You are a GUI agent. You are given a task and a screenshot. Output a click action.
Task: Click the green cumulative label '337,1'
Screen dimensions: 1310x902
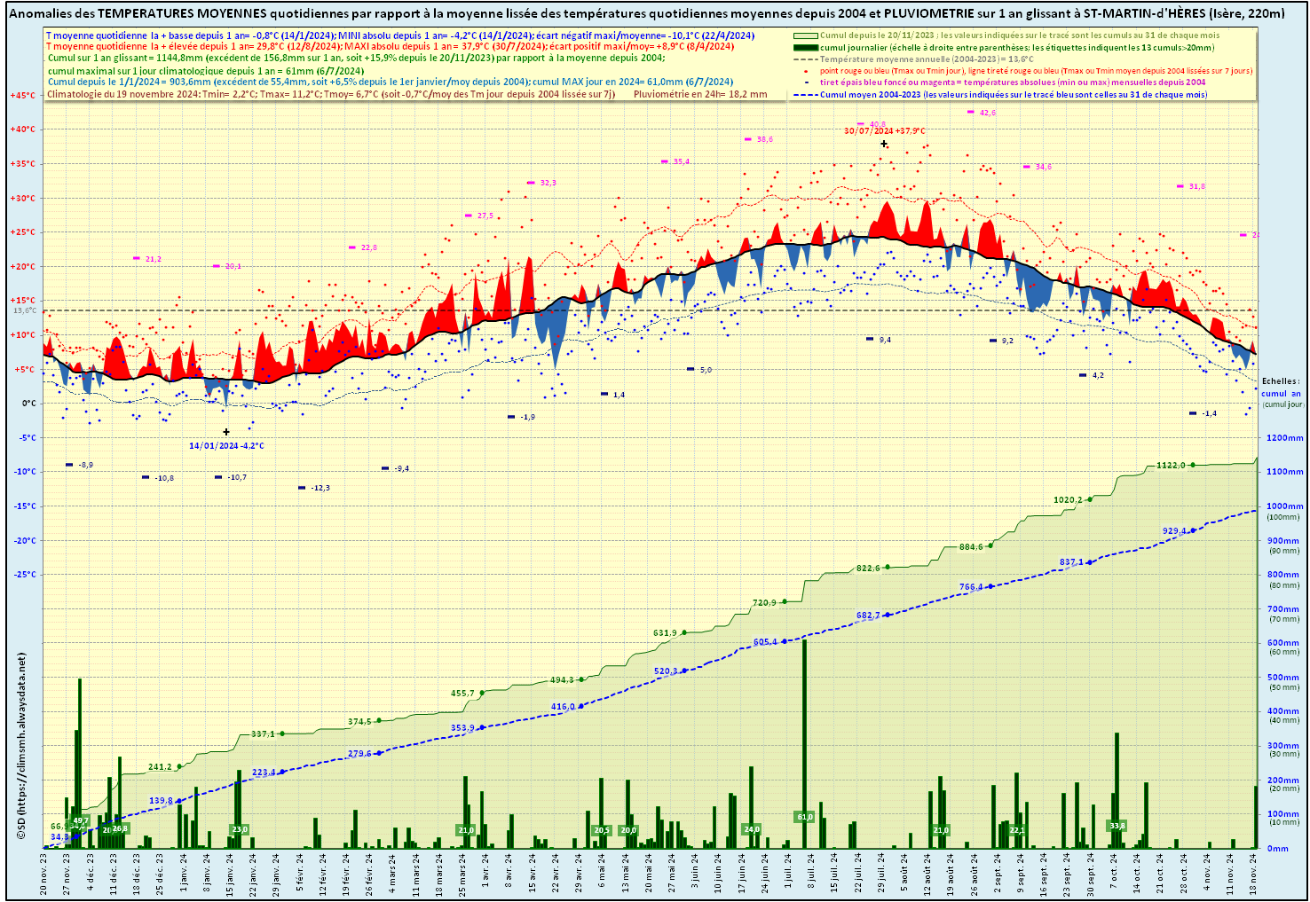pos(263,733)
